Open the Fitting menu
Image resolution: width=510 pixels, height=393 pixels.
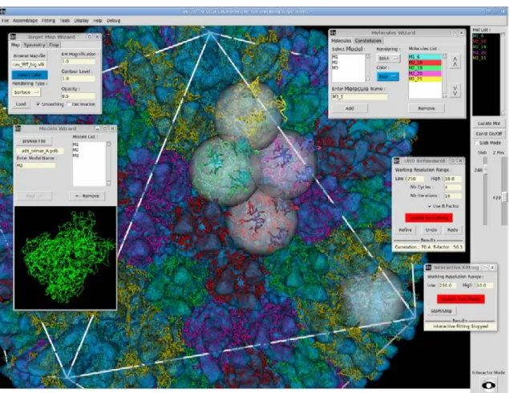[x=48, y=21]
